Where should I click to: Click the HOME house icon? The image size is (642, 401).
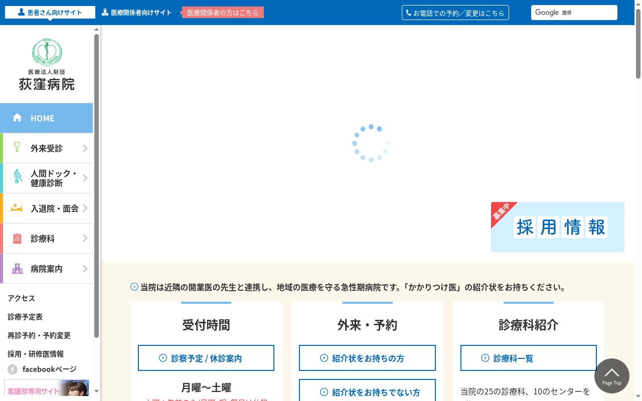click(x=17, y=118)
